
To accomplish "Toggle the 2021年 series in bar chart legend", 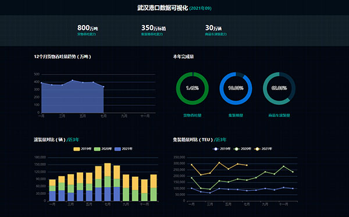I will click(123, 149).
